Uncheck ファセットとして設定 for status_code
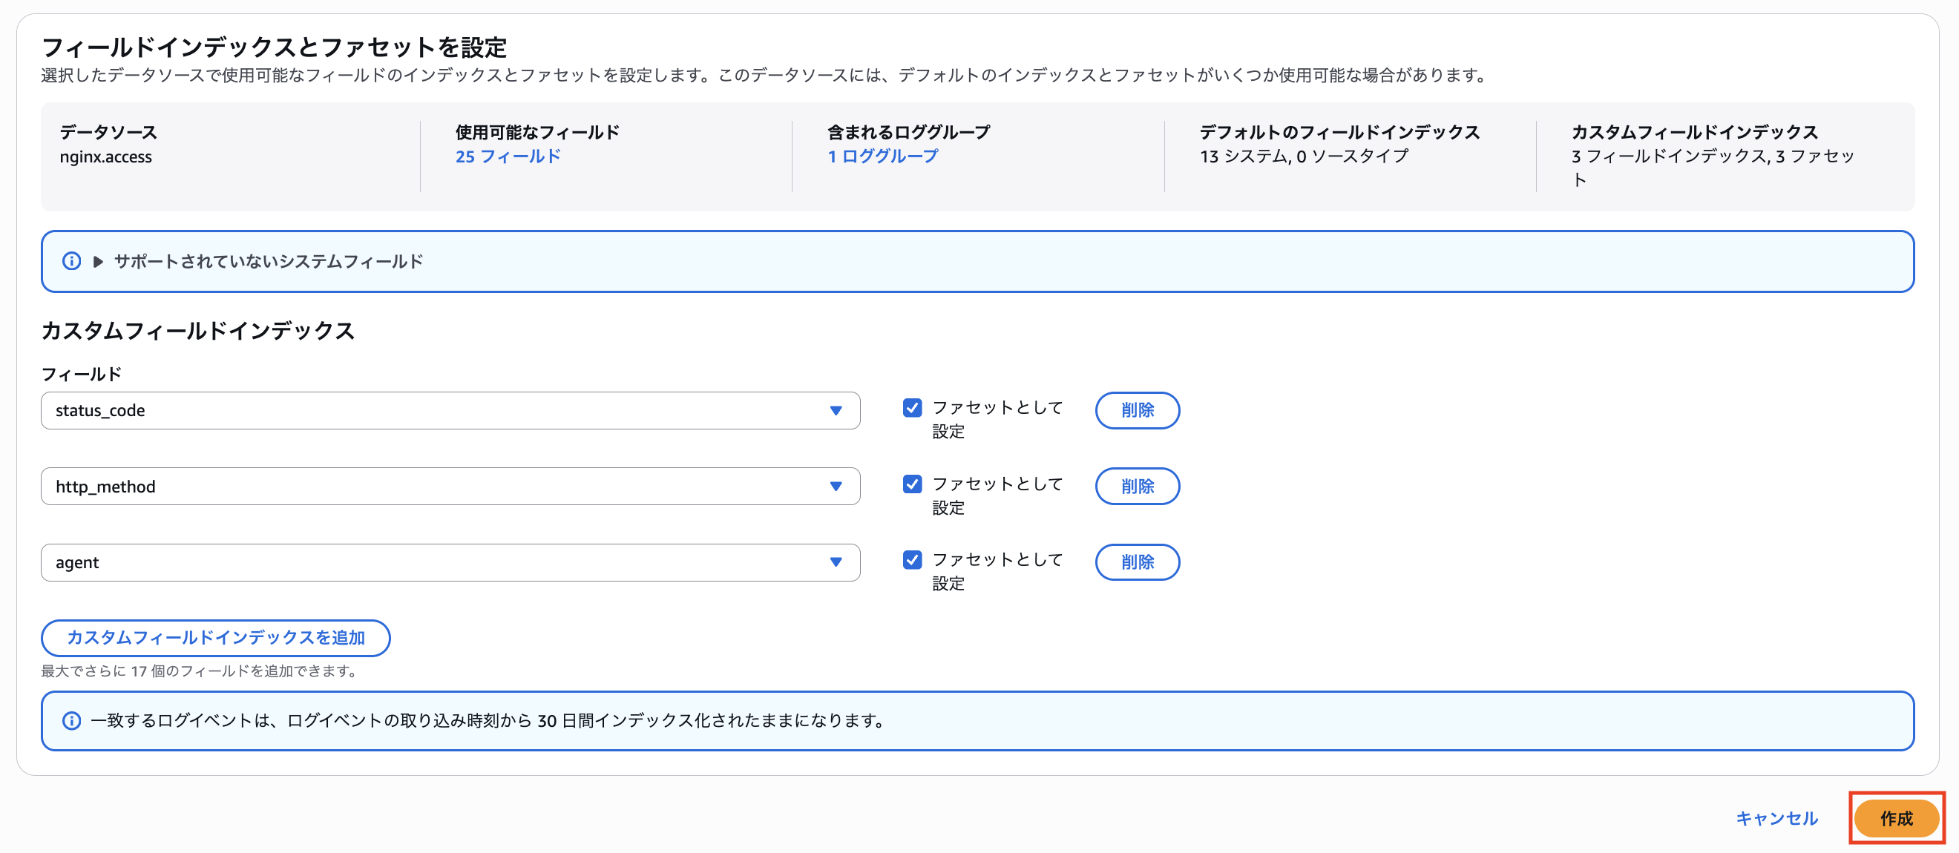Screen dimensions: 1959x853 (x=912, y=408)
